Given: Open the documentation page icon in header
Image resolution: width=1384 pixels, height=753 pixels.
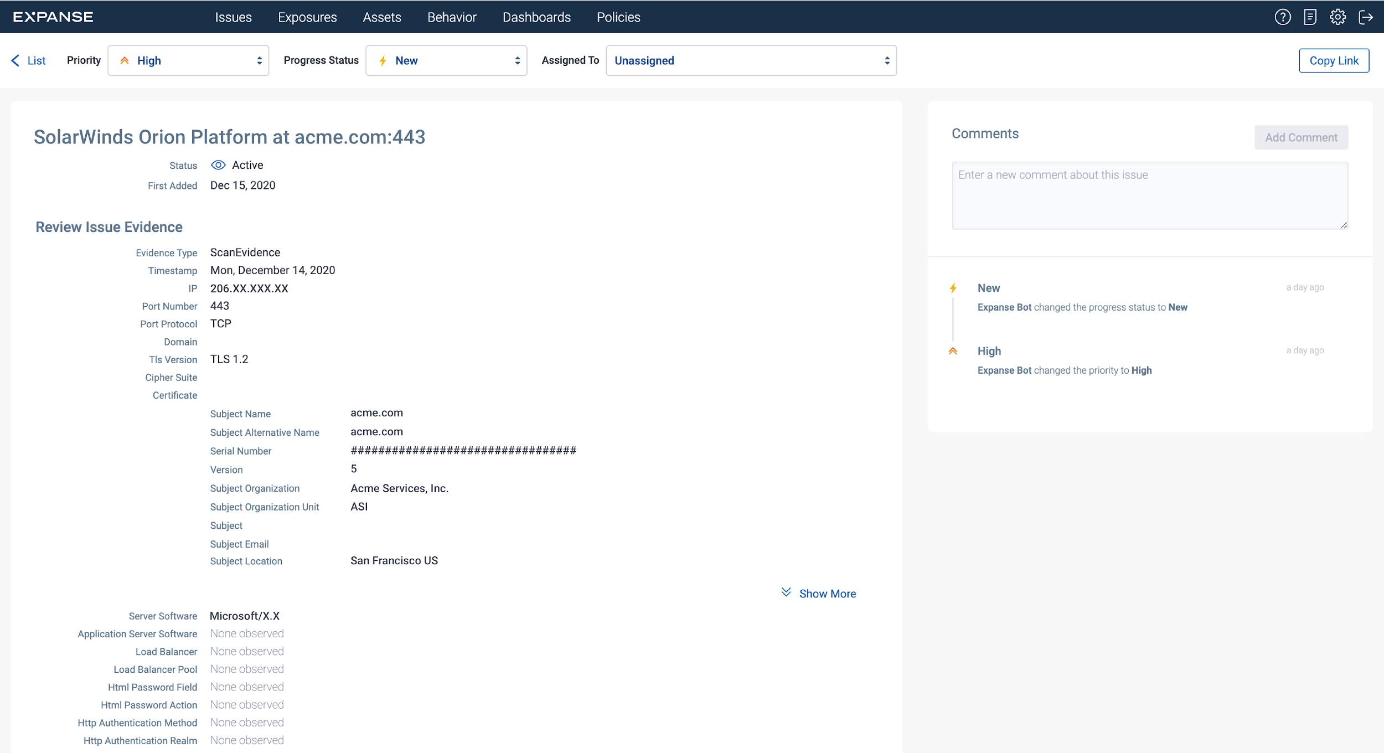Looking at the screenshot, I should 1310,17.
